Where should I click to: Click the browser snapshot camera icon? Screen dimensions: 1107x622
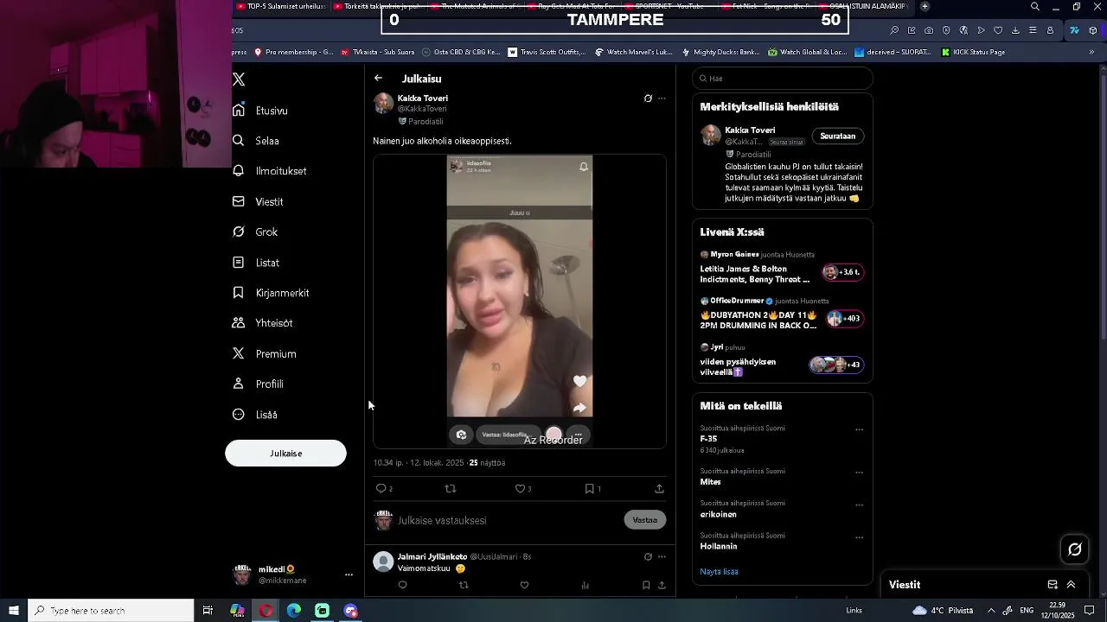929,30
